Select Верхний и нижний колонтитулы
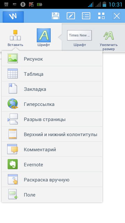 (52, 134)
